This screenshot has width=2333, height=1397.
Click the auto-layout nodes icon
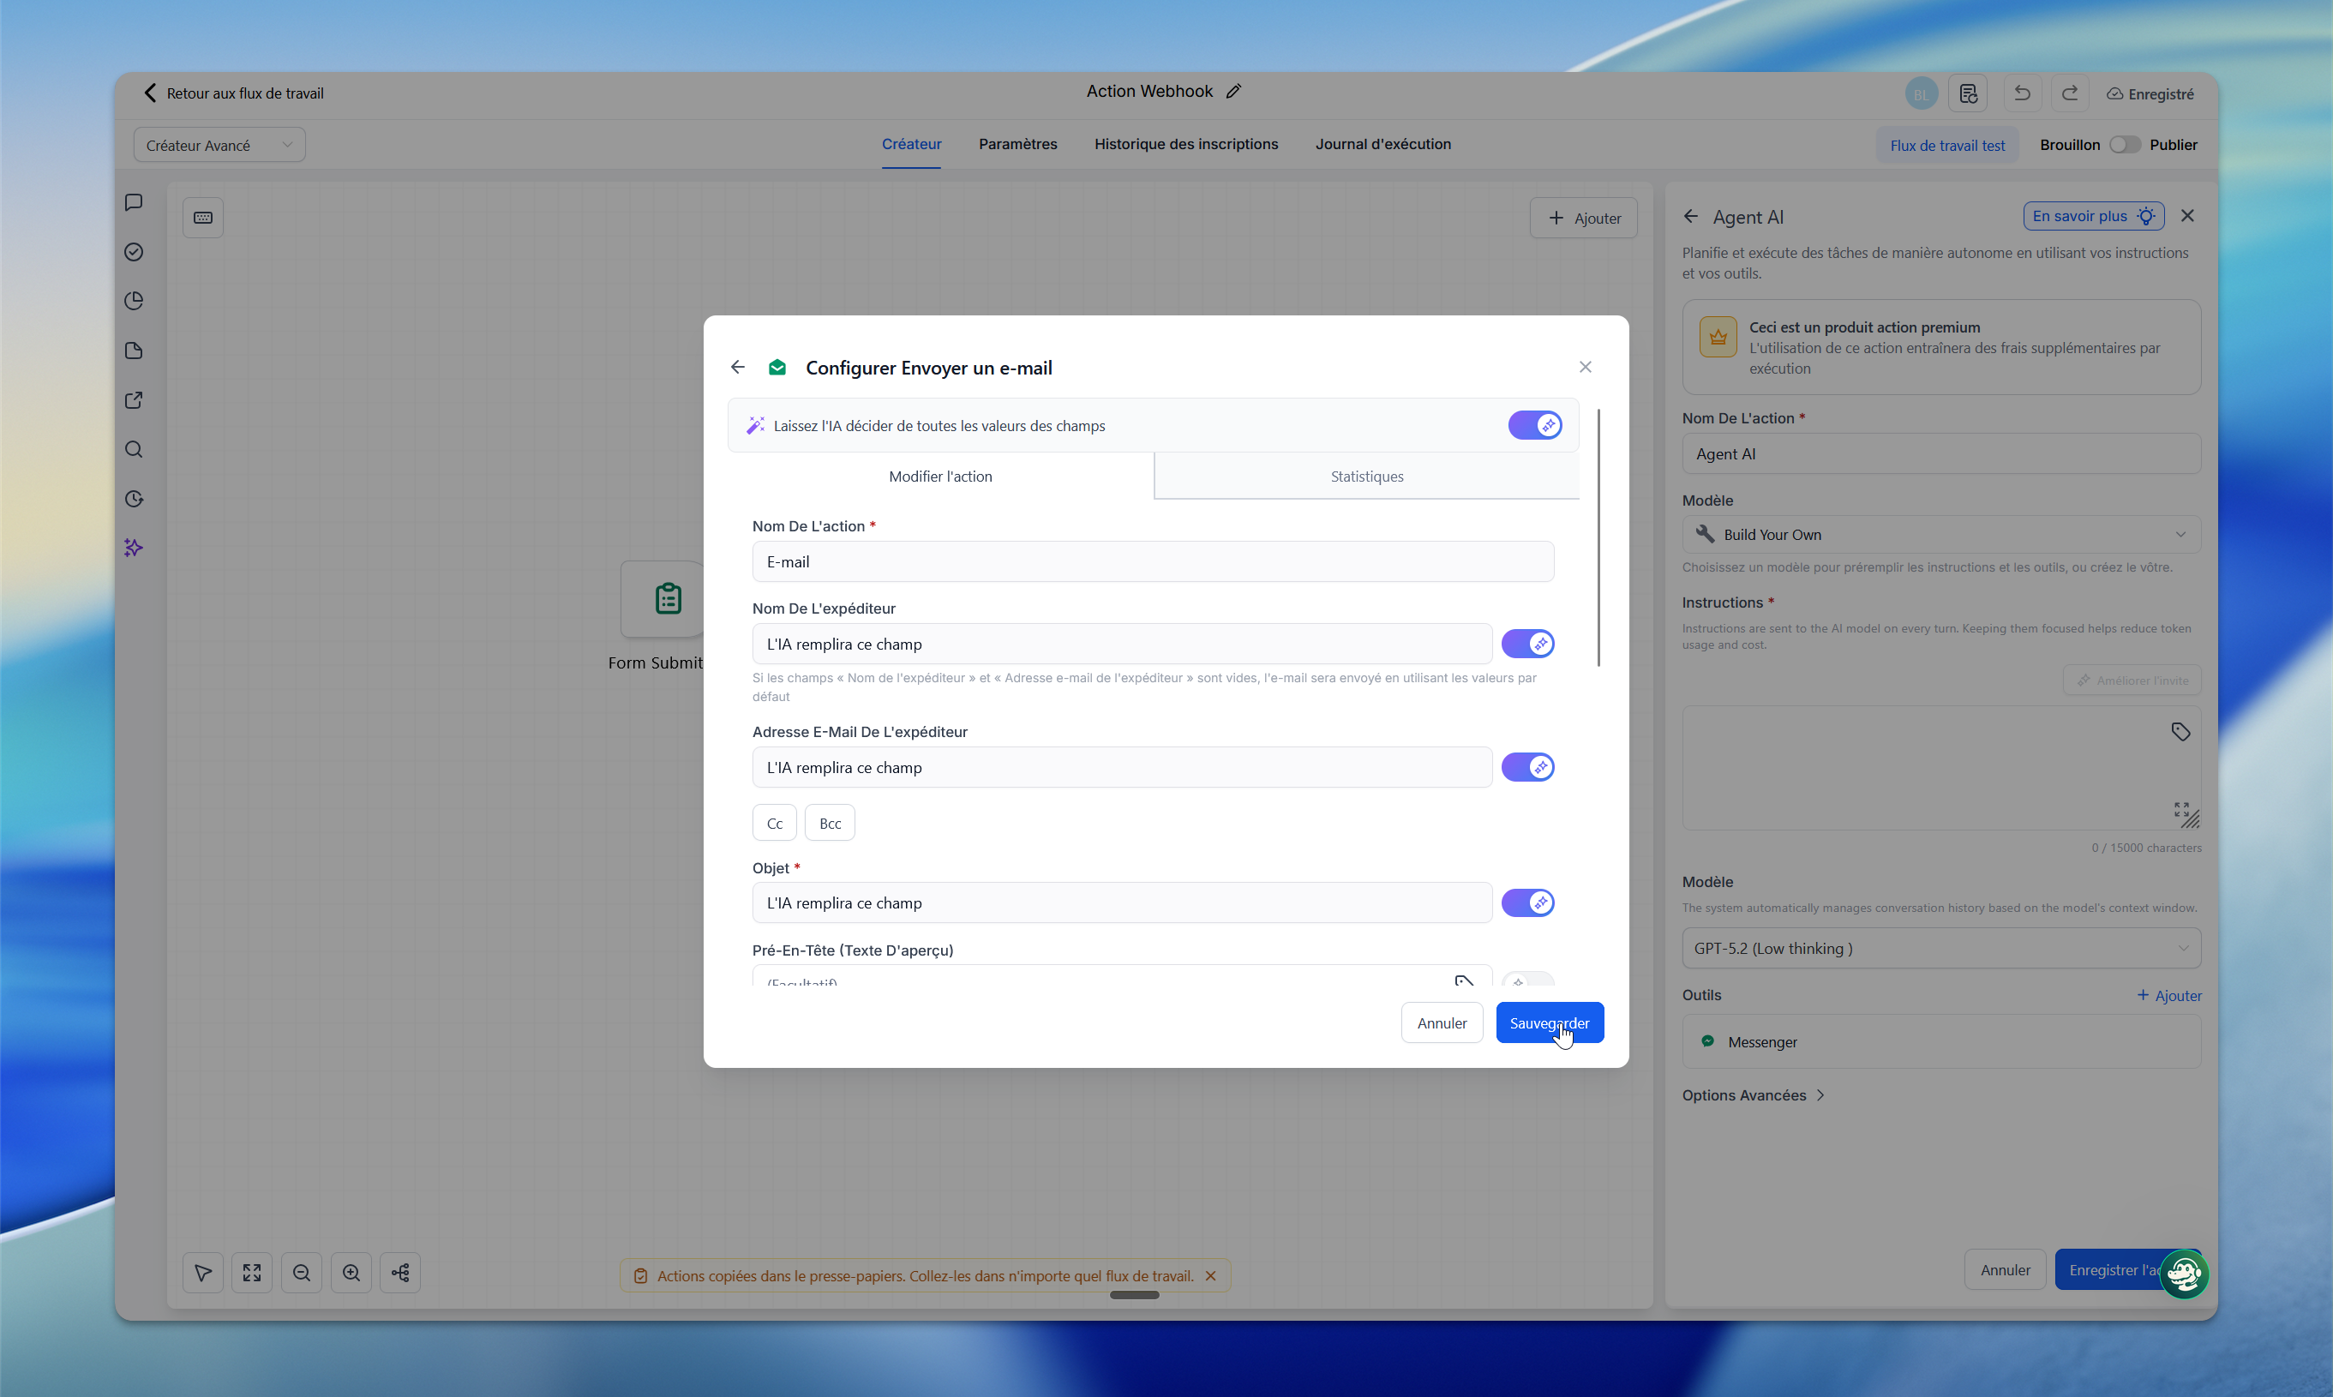[x=400, y=1273]
